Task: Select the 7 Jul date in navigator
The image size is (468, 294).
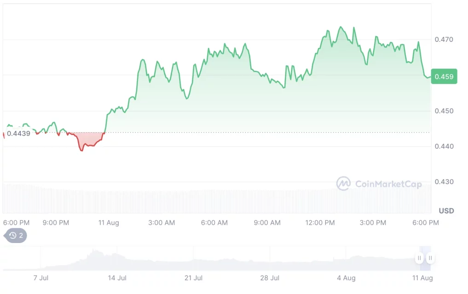Action: point(41,278)
